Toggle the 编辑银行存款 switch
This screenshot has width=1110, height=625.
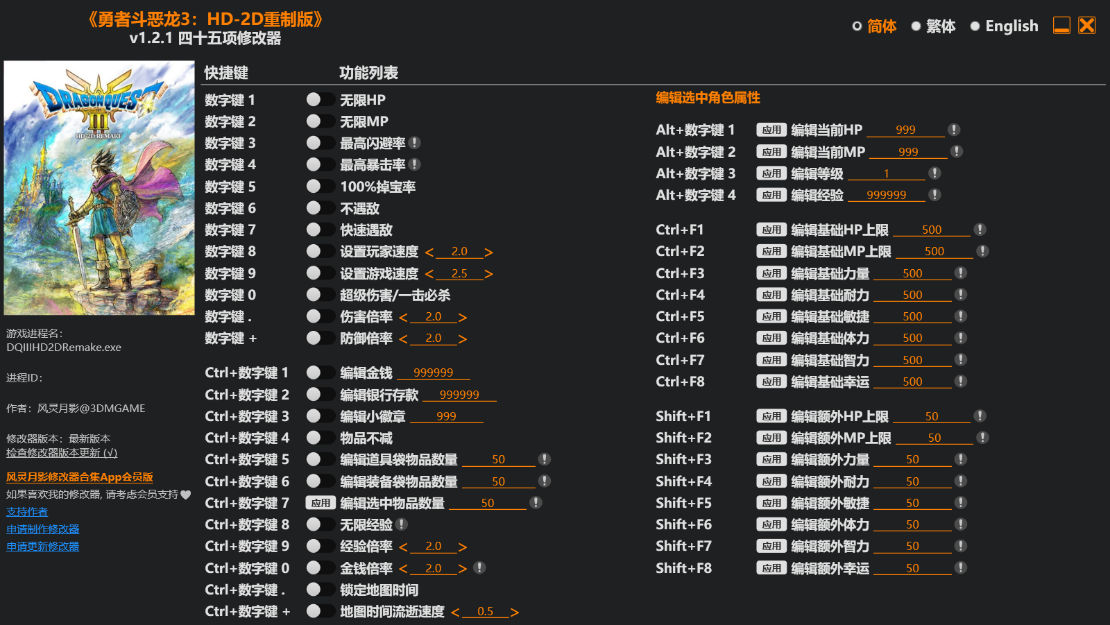pyautogui.click(x=321, y=394)
